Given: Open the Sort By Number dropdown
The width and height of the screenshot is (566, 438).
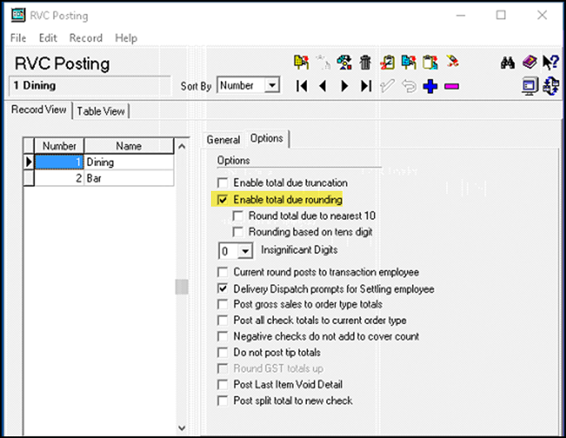Looking at the screenshot, I should point(271,85).
